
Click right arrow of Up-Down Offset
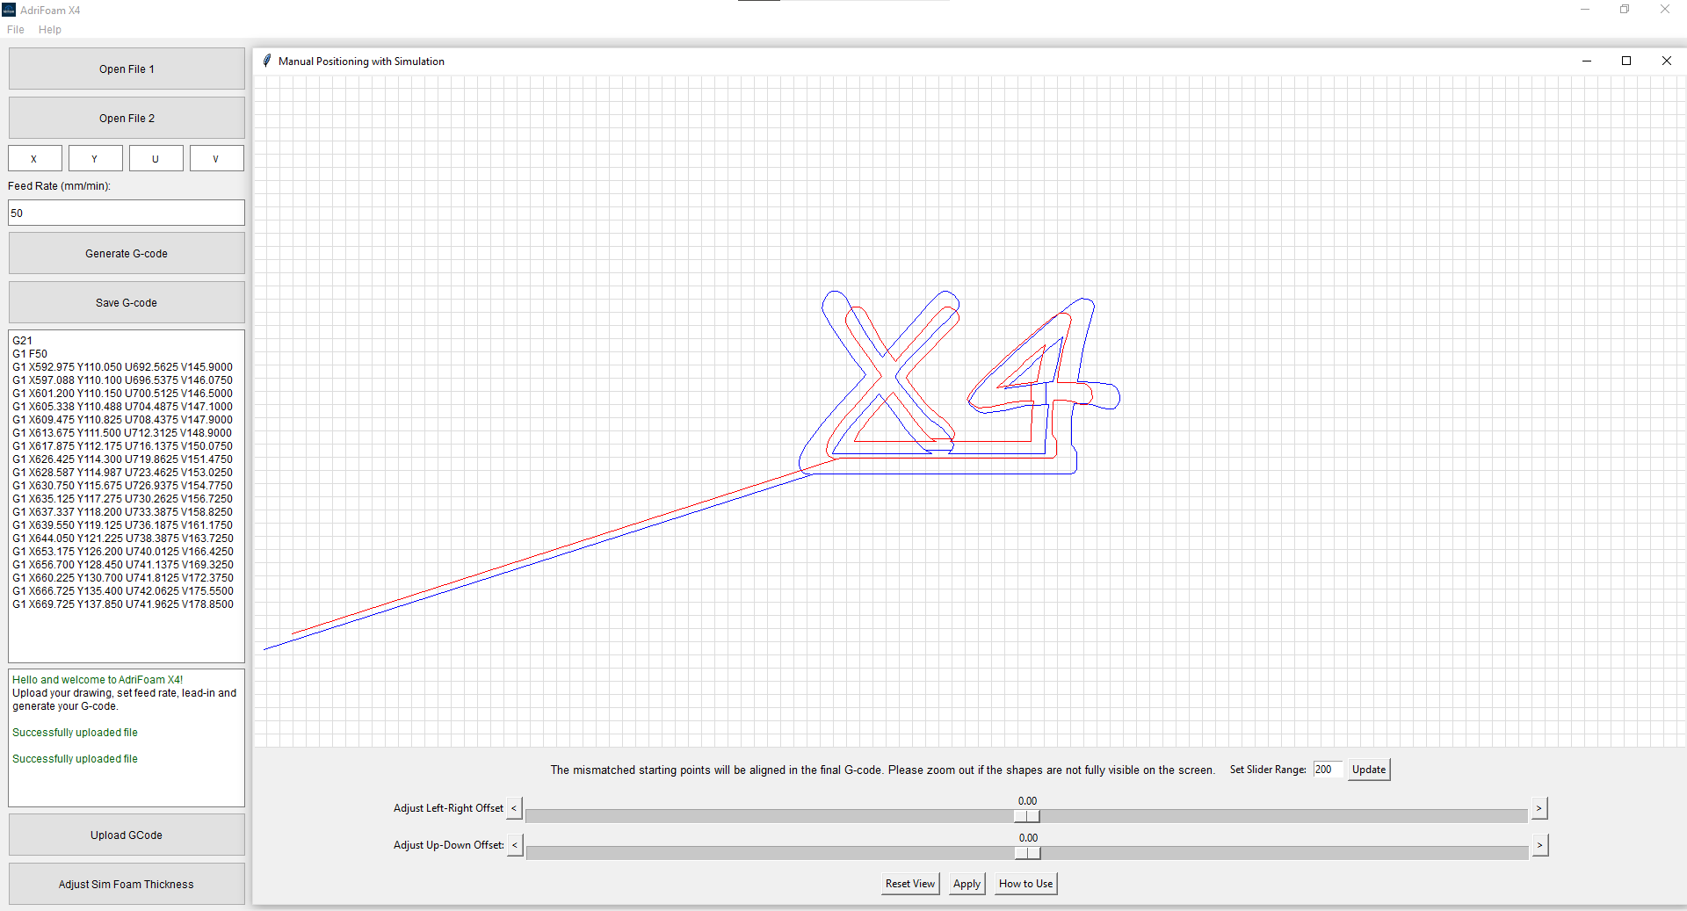point(1539,845)
